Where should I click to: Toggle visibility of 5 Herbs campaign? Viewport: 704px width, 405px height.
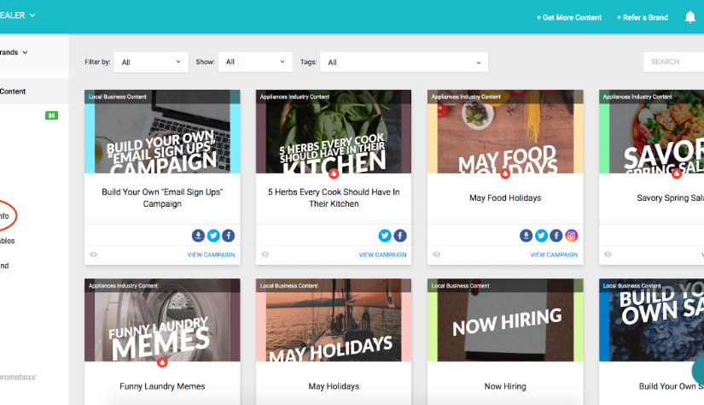click(265, 255)
